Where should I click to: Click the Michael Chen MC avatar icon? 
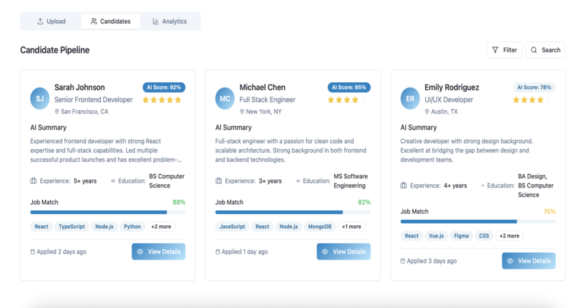pos(225,99)
